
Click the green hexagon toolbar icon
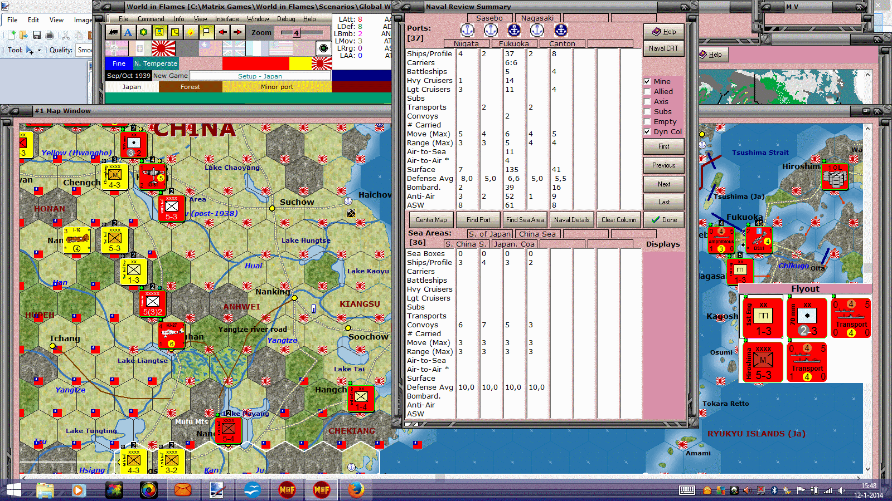click(x=143, y=32)
